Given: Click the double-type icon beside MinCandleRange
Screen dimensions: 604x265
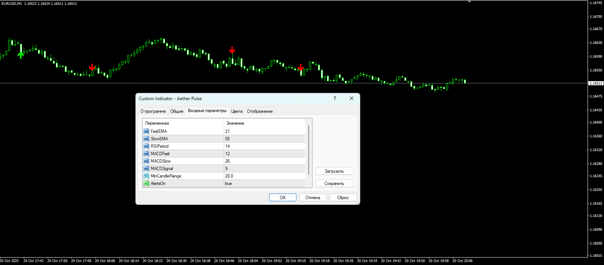Looking at the screenshot, I should (x=146, y=176).
